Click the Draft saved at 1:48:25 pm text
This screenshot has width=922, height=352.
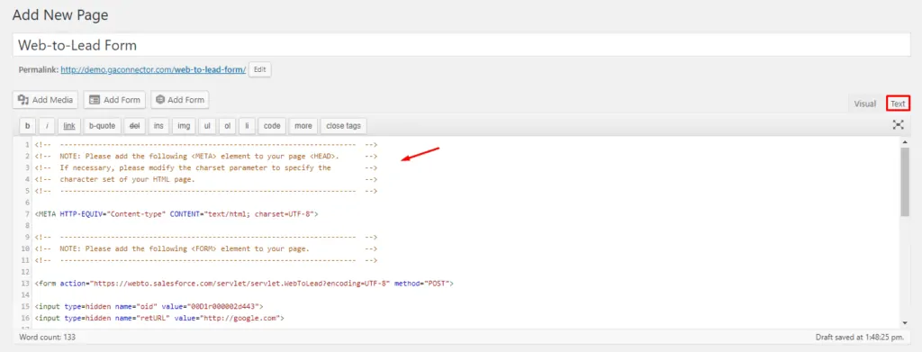click(859, 338)
